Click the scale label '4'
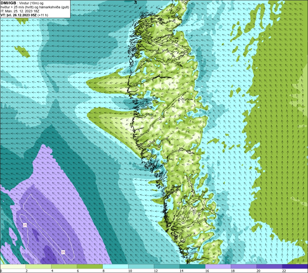 (52, 271)
